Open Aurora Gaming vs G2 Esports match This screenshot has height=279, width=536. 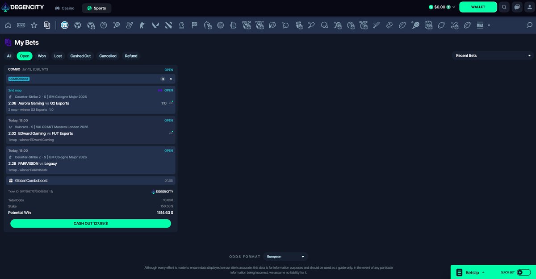click(x=44, y=103)
